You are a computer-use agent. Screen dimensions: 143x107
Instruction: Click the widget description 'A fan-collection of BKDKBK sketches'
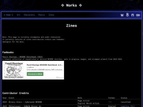coord(45,70)
